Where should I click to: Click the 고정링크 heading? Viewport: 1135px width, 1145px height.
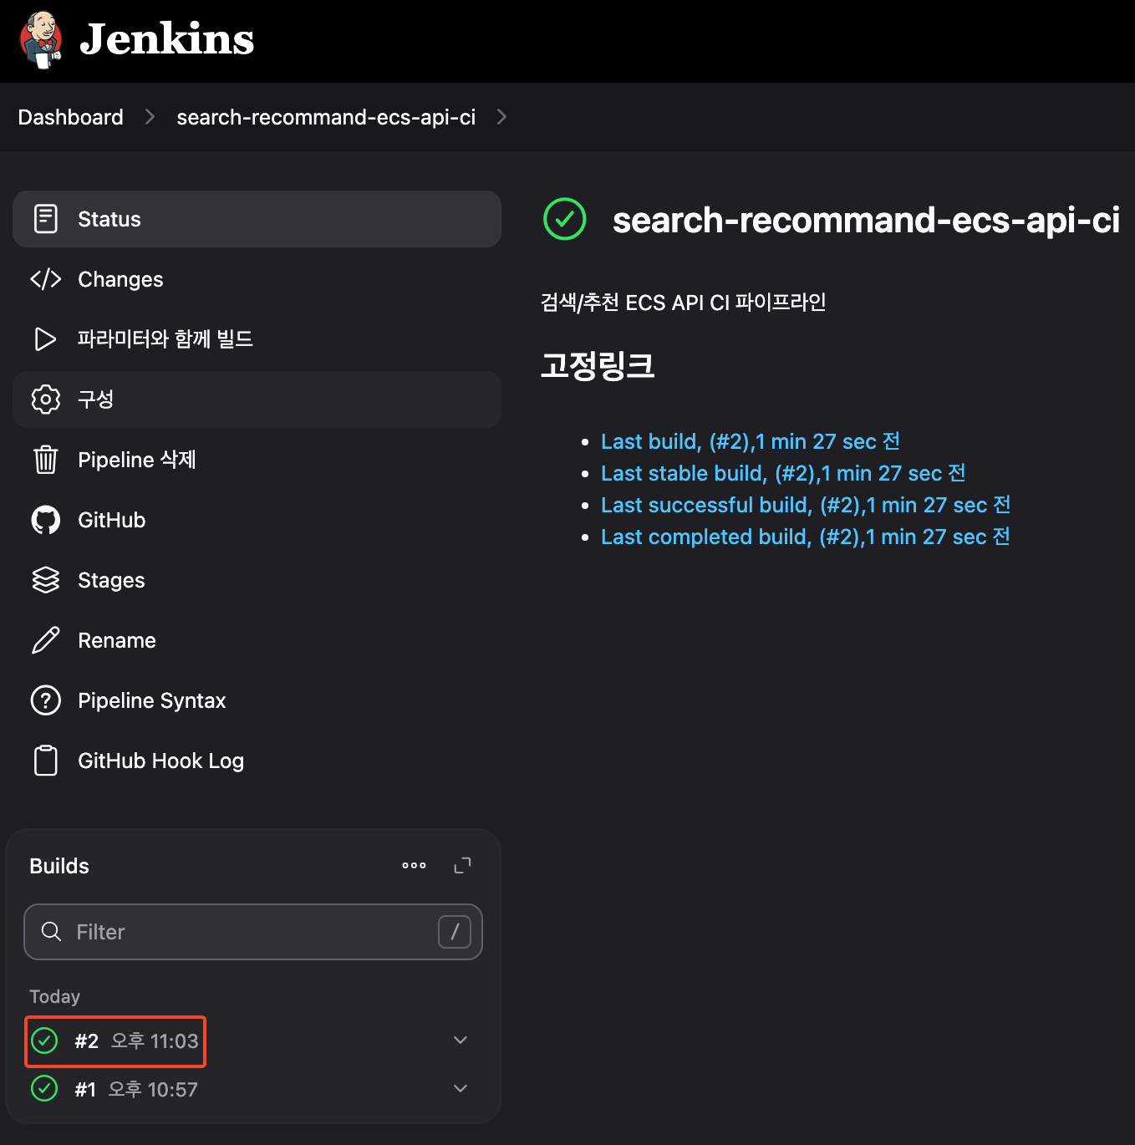[x=598, y=365]
